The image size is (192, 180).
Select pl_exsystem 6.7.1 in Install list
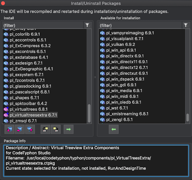27,75
